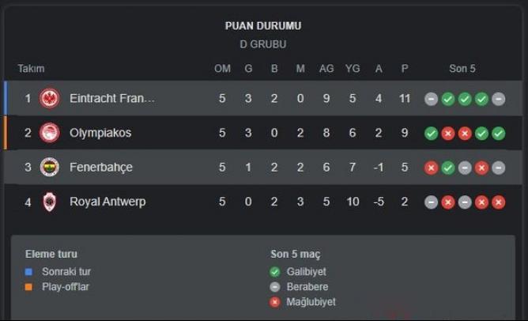The height and width of the screenshot is (321, 528).
Task: Click Fenerbahçe's first loss icon in Son 5
Action: point(431,168)
